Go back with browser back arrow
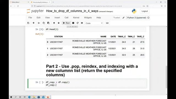Image resolution: width=176 pixels, height=99 pixels. click(x=11, y=6)
